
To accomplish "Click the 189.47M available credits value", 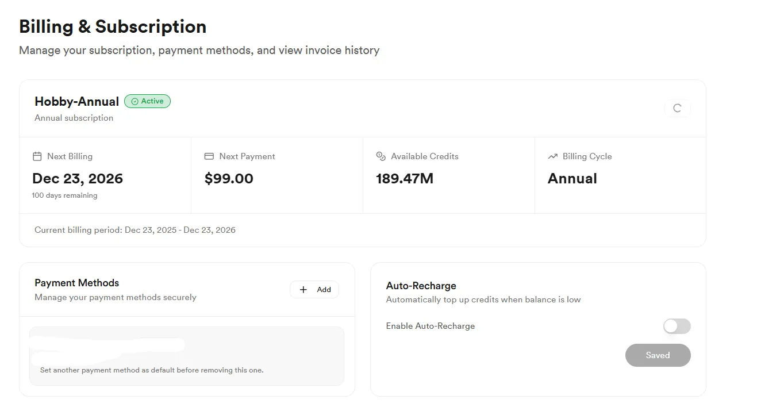I will click(x=405, y=178).
